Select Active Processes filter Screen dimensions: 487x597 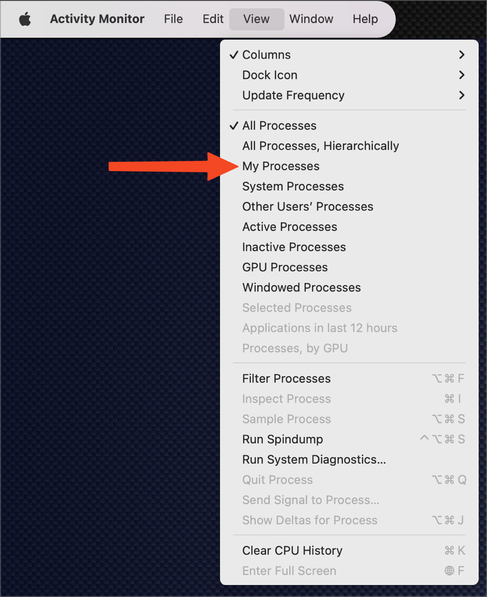[289, 227]
